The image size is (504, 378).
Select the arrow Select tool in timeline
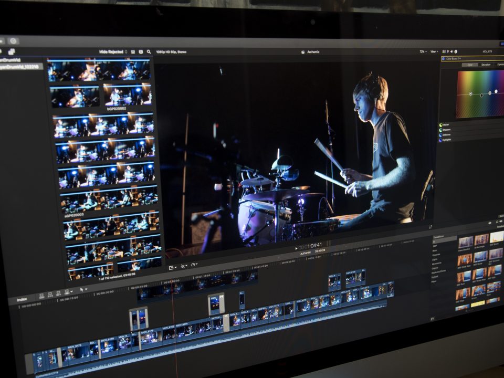(x=82, y=290)
